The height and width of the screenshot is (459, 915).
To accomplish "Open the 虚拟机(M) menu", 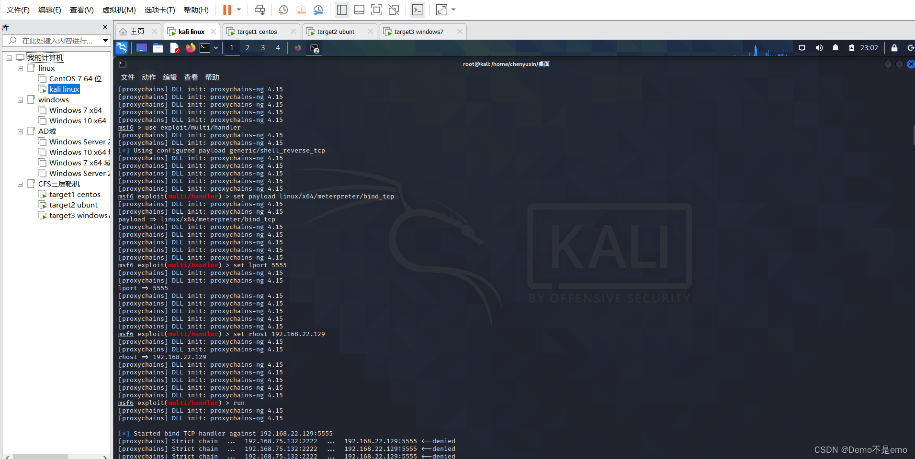I will (119, 10).
